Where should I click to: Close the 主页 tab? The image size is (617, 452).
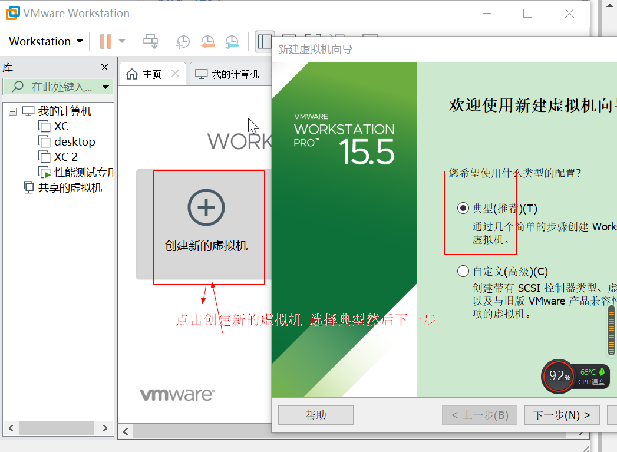[175, 74]
